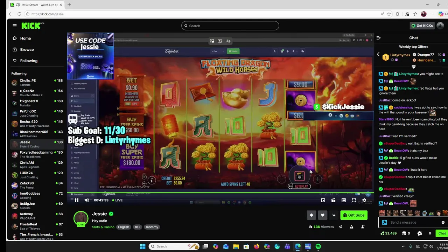Screen dimensions: 448x252
Task: Open PsYchoDZ channel
Action: [x=37, y=113]
